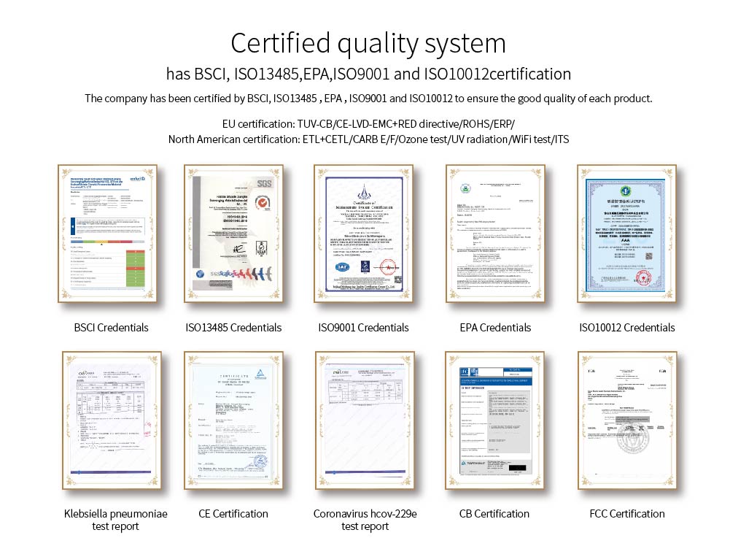Open the Coronavirus hcov-229e test report image
Image resolution: width=730 pixels, height=546 pixels.
coord(365,420)
